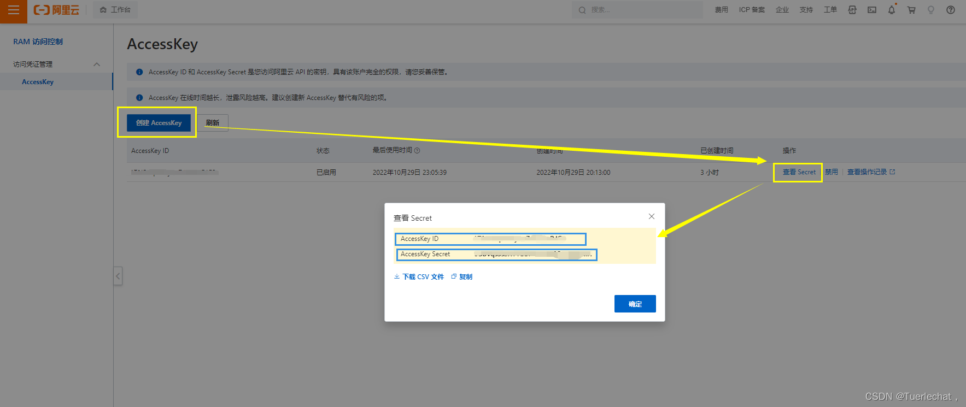This screenshot has height=407, width=966.
Task: Click the lightbulb tips icon
Action: click(931, 10)
